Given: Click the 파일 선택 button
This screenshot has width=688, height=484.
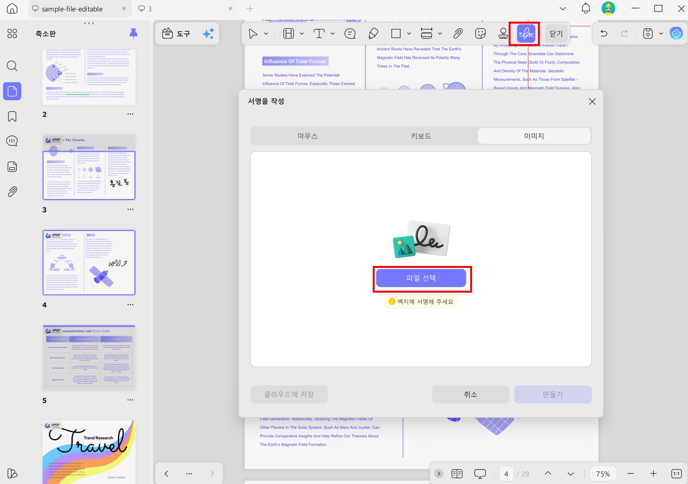Looking at the screenshot, I should (x=421, y=278).
